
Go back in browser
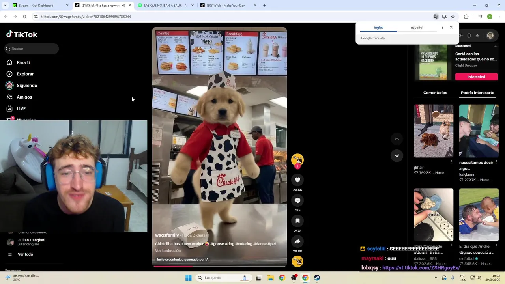tap(6, 17)
